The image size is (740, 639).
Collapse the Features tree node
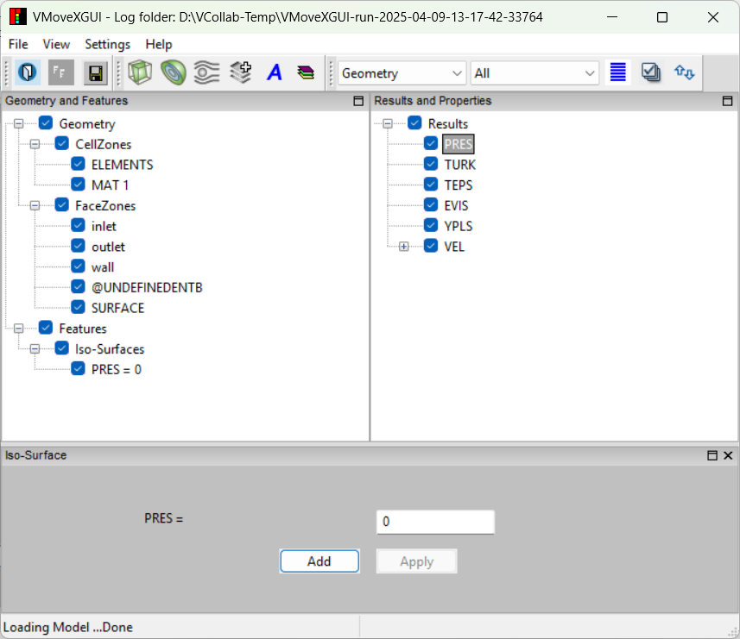tap(18, 329)
